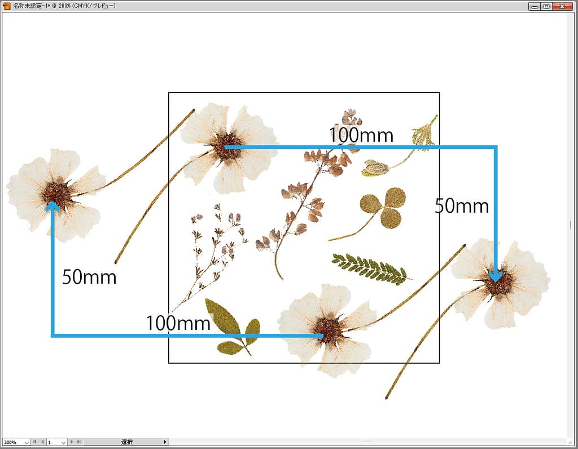Screen dimensions: 578x449
Task: Click the horizontal scrollbar thumb at bottom
Action: (367, 442)
